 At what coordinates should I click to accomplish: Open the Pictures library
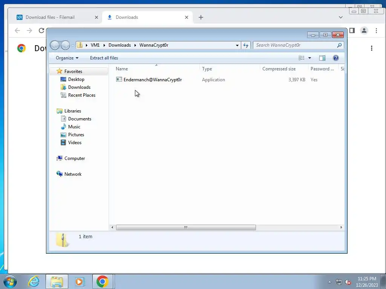point(76,135)
